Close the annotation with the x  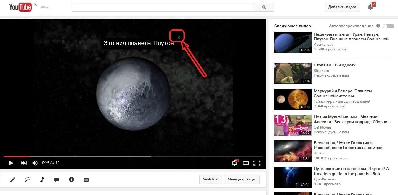click(x=179, y=37)
